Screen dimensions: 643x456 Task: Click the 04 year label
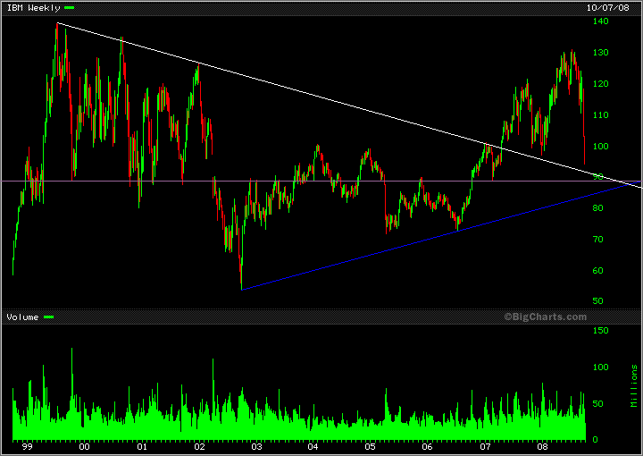pos(313,446)
